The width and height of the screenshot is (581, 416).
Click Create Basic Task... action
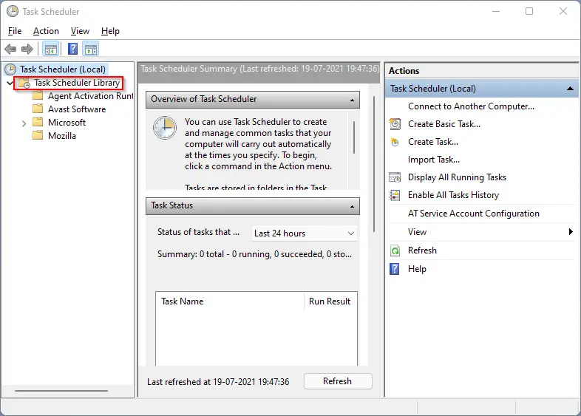pos(444,124)
